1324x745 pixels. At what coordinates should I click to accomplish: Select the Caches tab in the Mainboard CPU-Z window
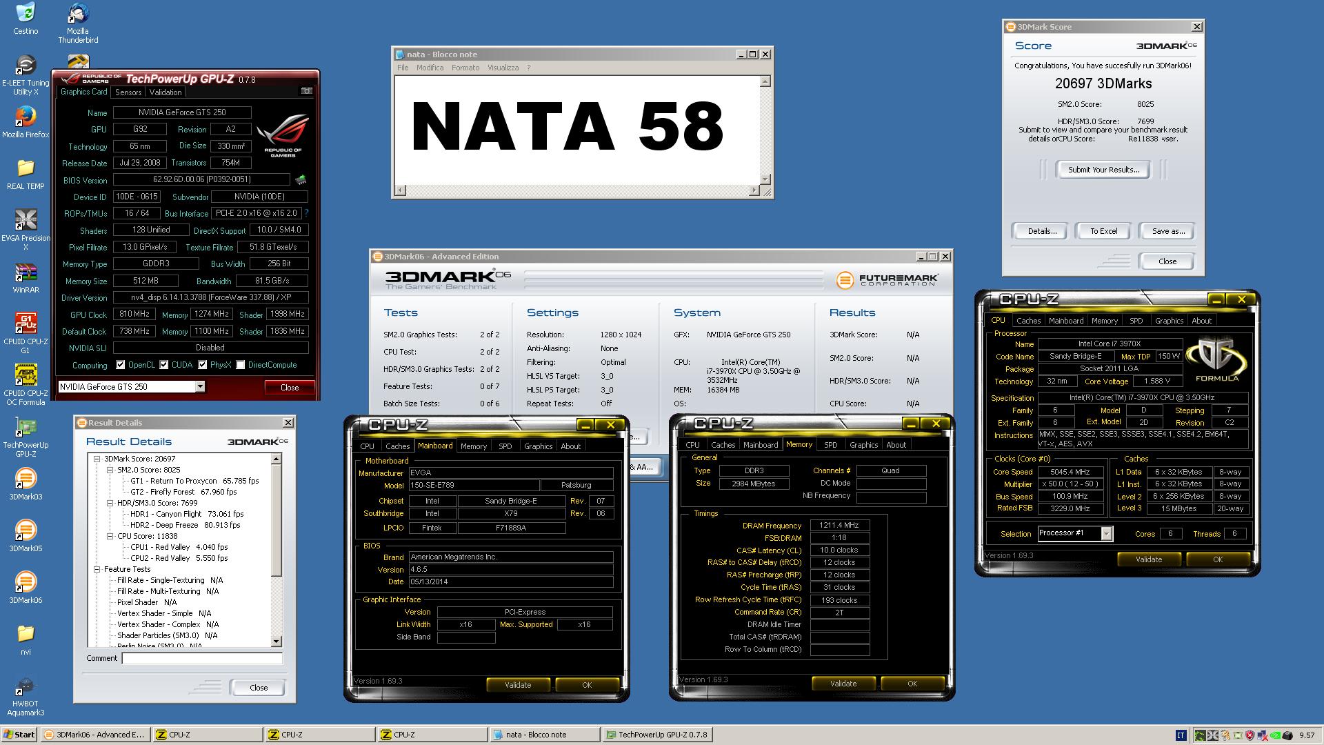coord(397,446)
